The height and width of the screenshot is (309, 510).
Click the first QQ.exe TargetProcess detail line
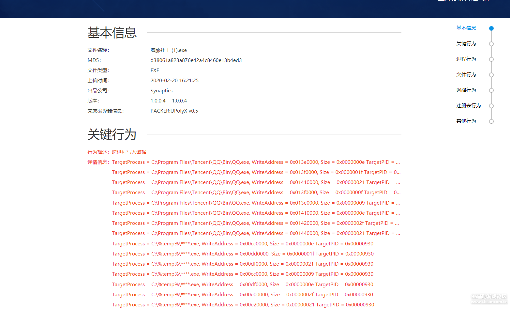click(256, 162)
